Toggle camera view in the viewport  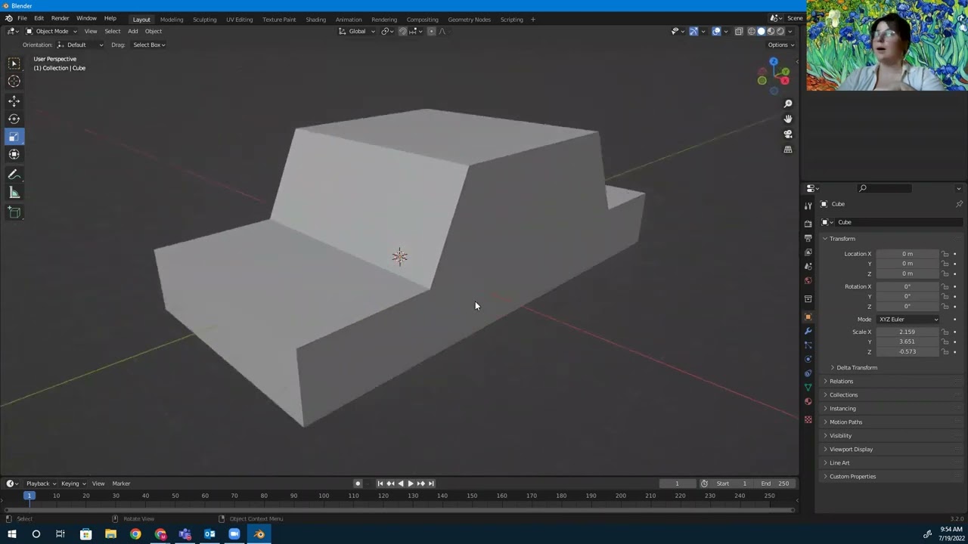(x=787, y=134)
